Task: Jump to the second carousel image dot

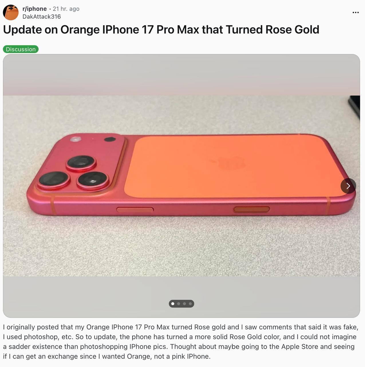Action: (x=179, y=304)
